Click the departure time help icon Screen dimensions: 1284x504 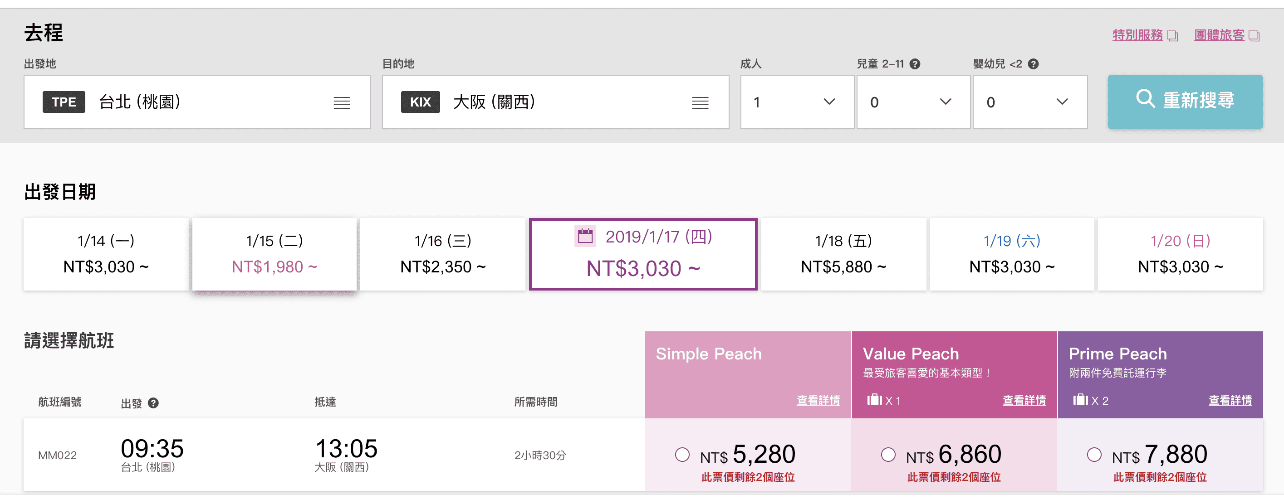(153, 403)
